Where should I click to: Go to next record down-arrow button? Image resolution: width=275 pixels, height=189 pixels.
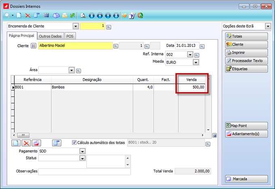pos(108,16)
